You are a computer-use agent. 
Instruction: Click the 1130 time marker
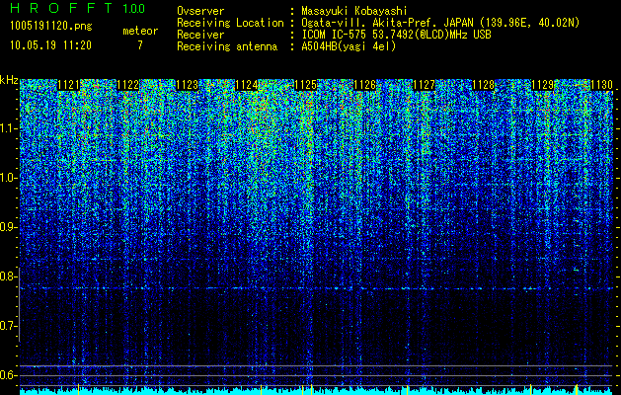[x=601, y=85]
